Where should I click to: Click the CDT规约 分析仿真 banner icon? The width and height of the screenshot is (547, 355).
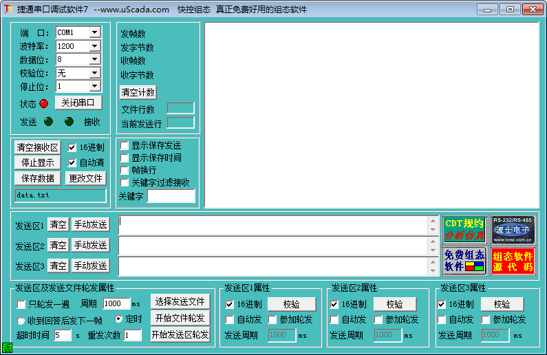464,230
